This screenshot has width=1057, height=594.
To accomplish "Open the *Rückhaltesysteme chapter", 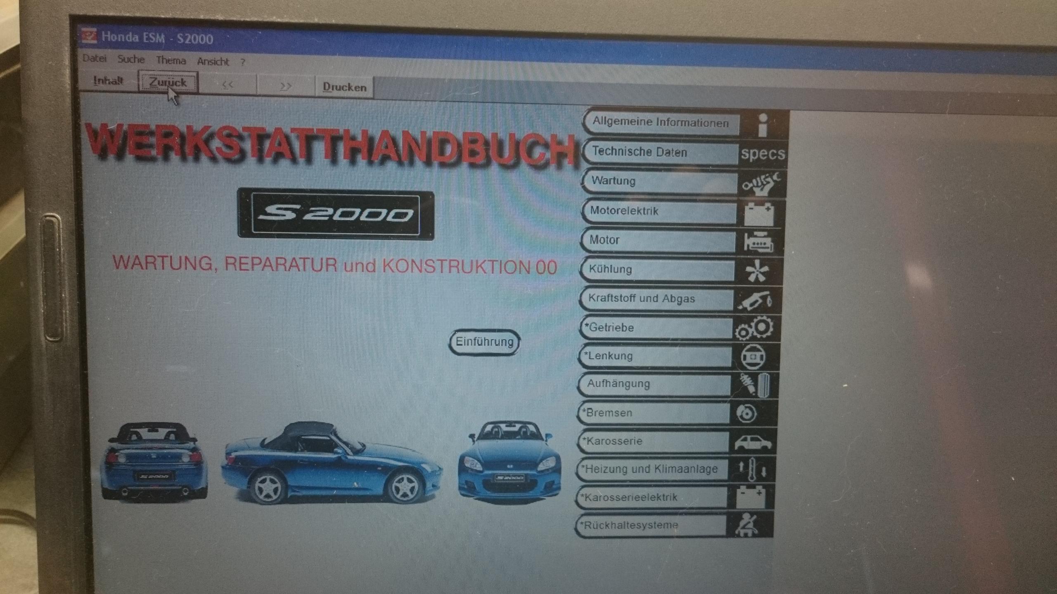I will coord(650,525).
